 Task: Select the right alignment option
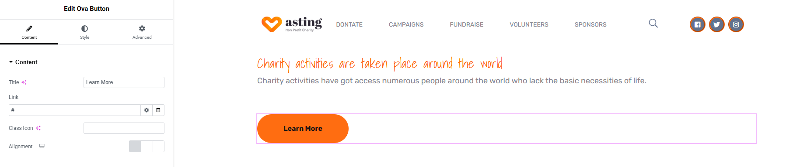(x=158, y=147)
